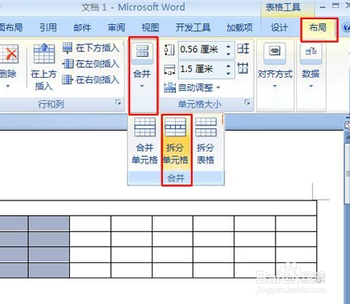Viewport: 350px width, 304px height.
Task: Click Insert Left (在左侧插入)
Action: click(x=91, y=64)
